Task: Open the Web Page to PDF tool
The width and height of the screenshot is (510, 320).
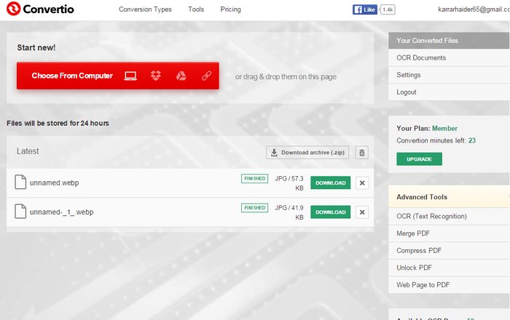Action: click(449, 285)
